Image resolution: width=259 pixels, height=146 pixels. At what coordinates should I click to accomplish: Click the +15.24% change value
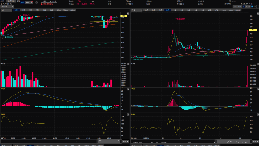coord(84,4)
